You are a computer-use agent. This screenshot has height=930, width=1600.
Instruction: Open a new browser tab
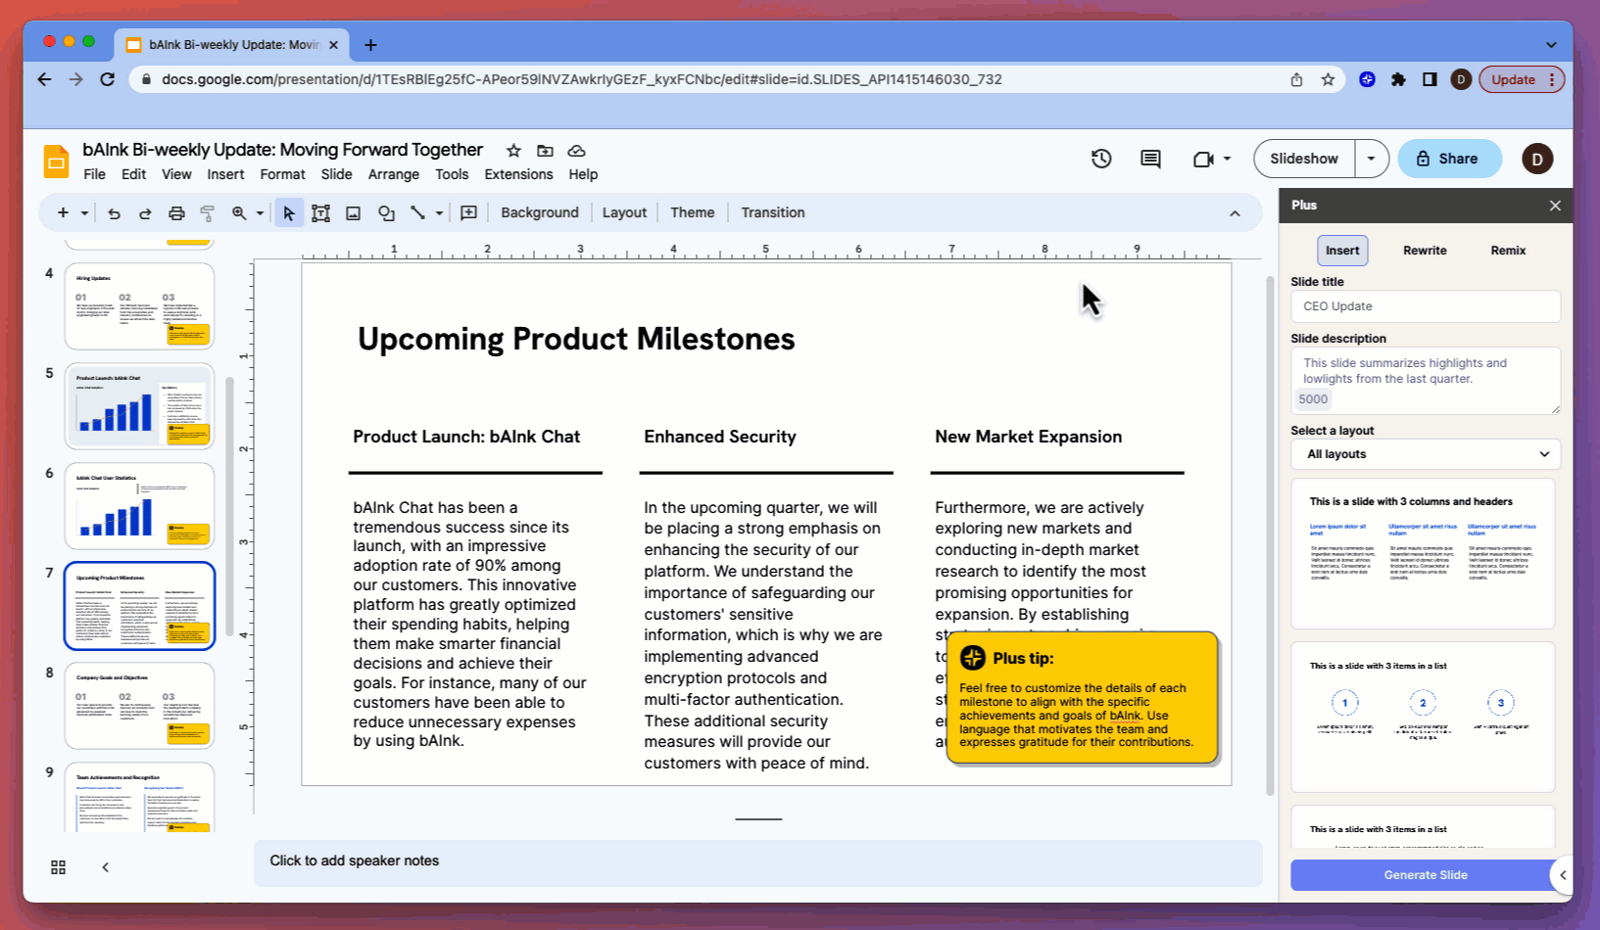(x=370, y=45)
